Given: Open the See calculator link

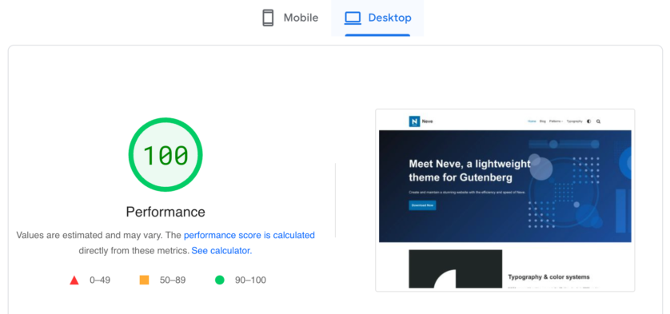Looking at the screenshot, I should click(x=221, y=251).
